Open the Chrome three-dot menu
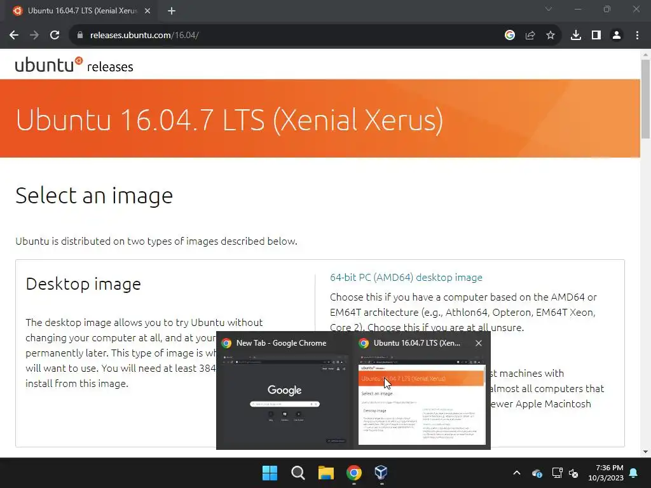Image resolution: width=651 pixels, height=488 pixels. (637, 36)
